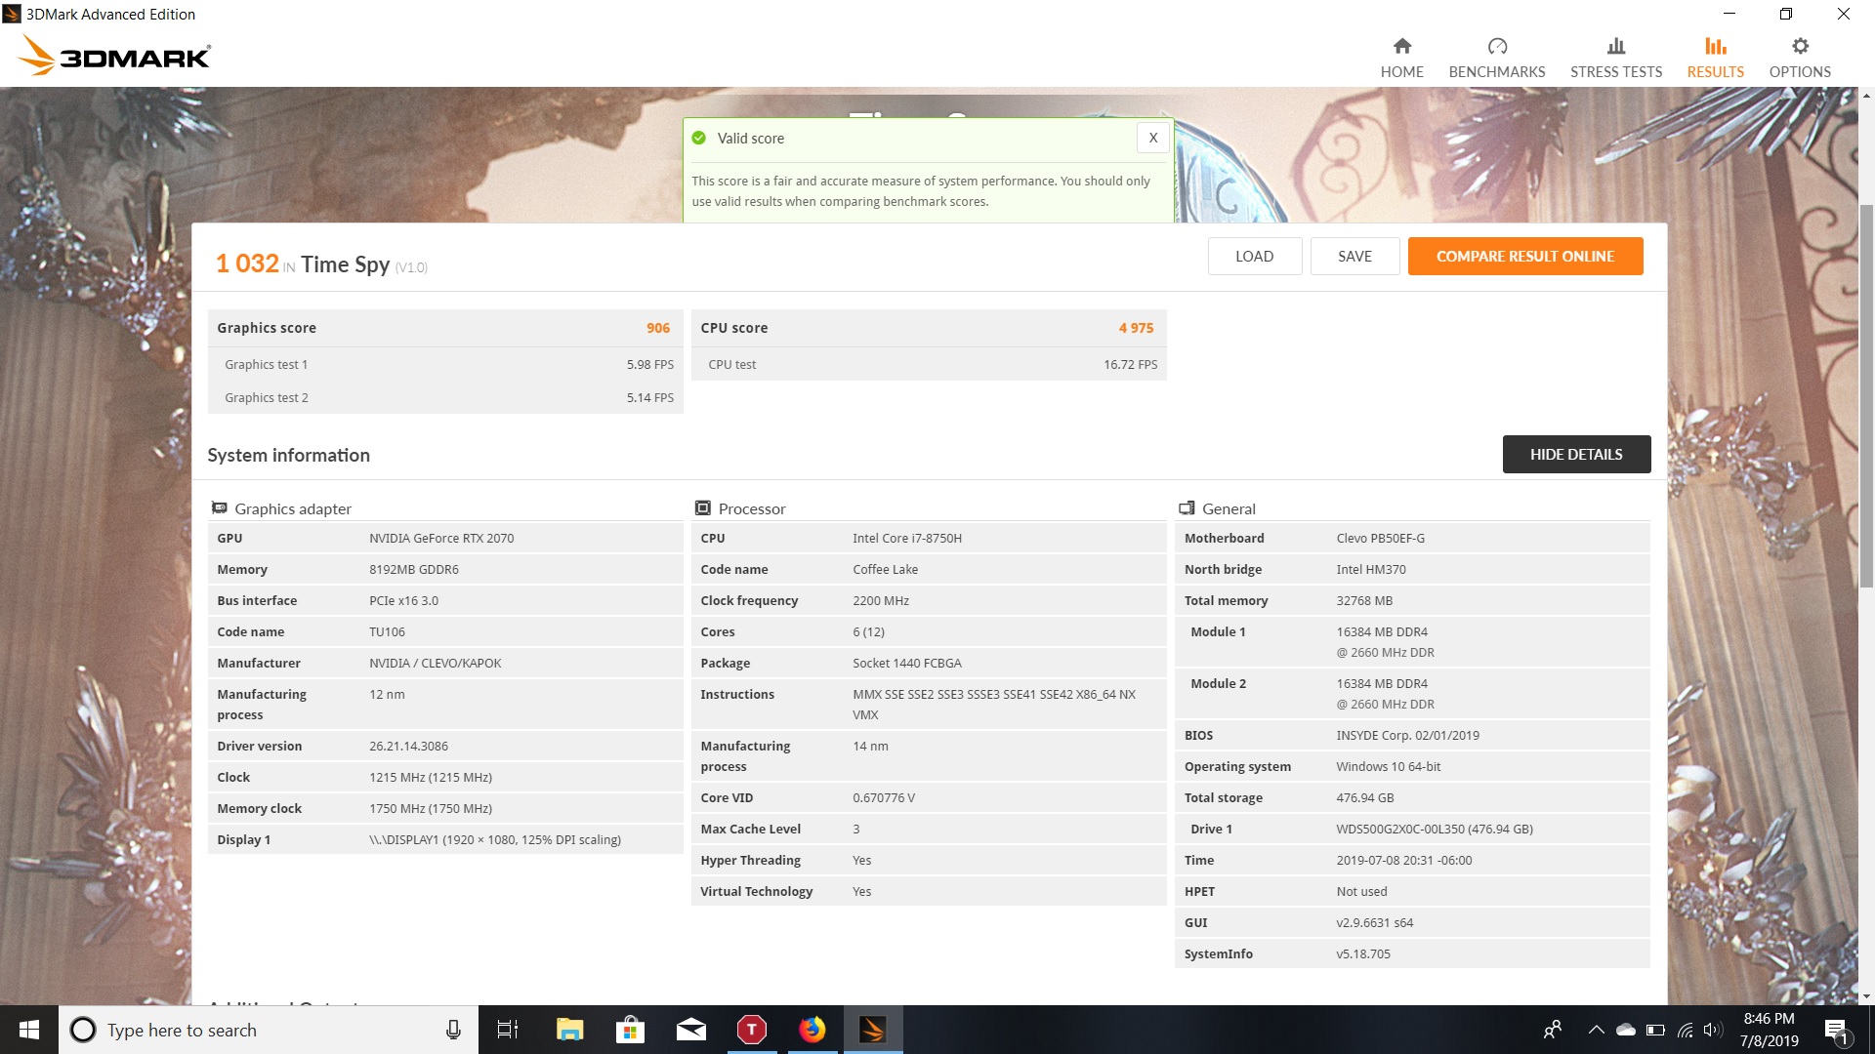Click the scrollbar down arrow

(1866, 996)
